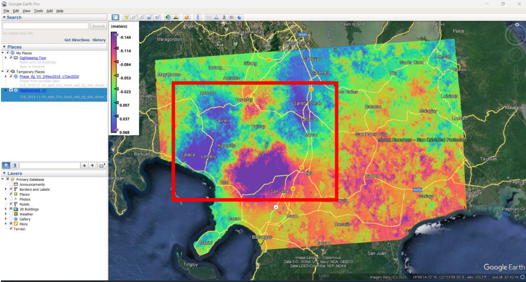Click the Gallery star icon in Layers
This screenshot has width=526, height=282.
tap(16, 219)
